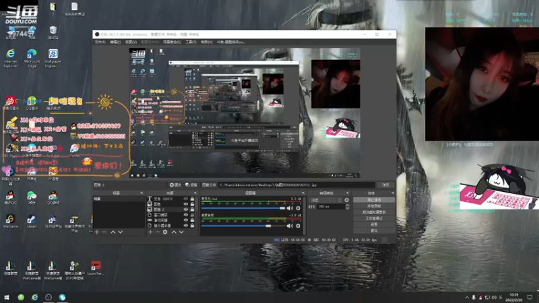539x303 pixels.
Task: Open source 滤镜 in the source toolbar
Action: point(191,184)
